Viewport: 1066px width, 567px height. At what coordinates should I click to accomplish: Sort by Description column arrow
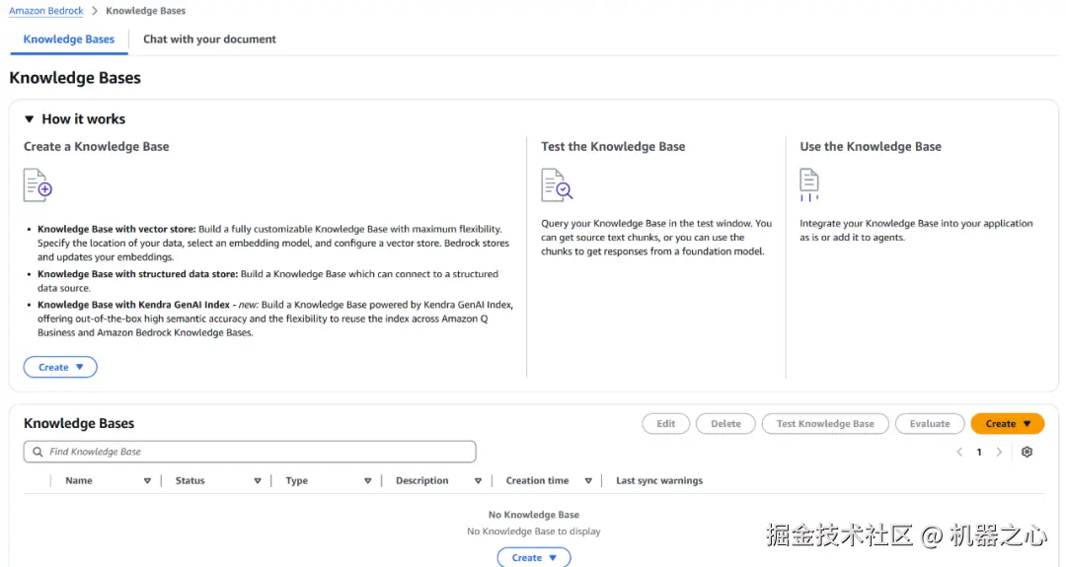tap(478, 481)
